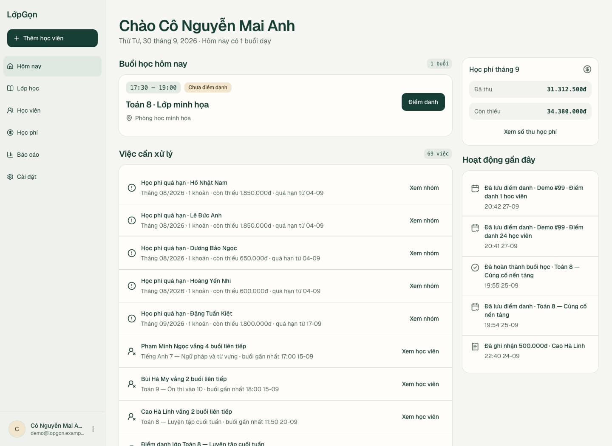This screenshot has width=612, height=446.
Task: Click the Đã thu amount 31.312.500đ
Action: pos(567,89)
